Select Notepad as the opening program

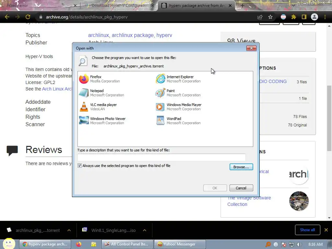(x=101, y=93)
